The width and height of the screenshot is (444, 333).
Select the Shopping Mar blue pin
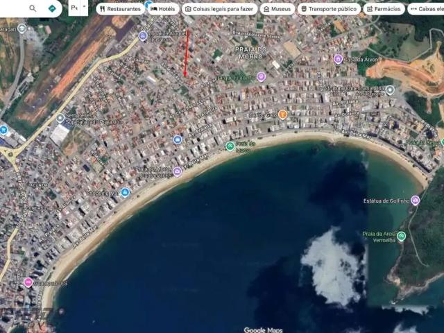(x=125, y=193)
